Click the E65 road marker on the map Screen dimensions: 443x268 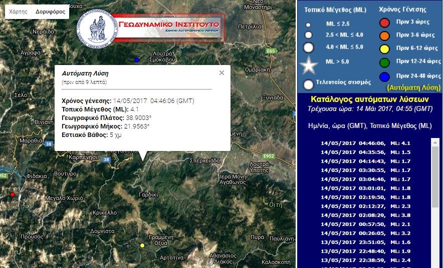pyautogui.click(x=271, y=50)
